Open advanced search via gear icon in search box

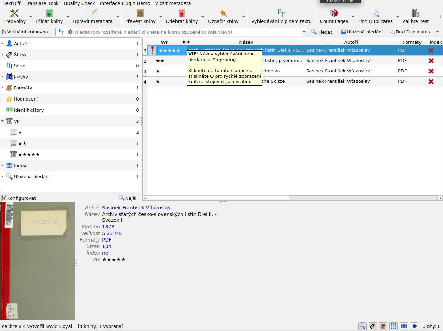70,32
